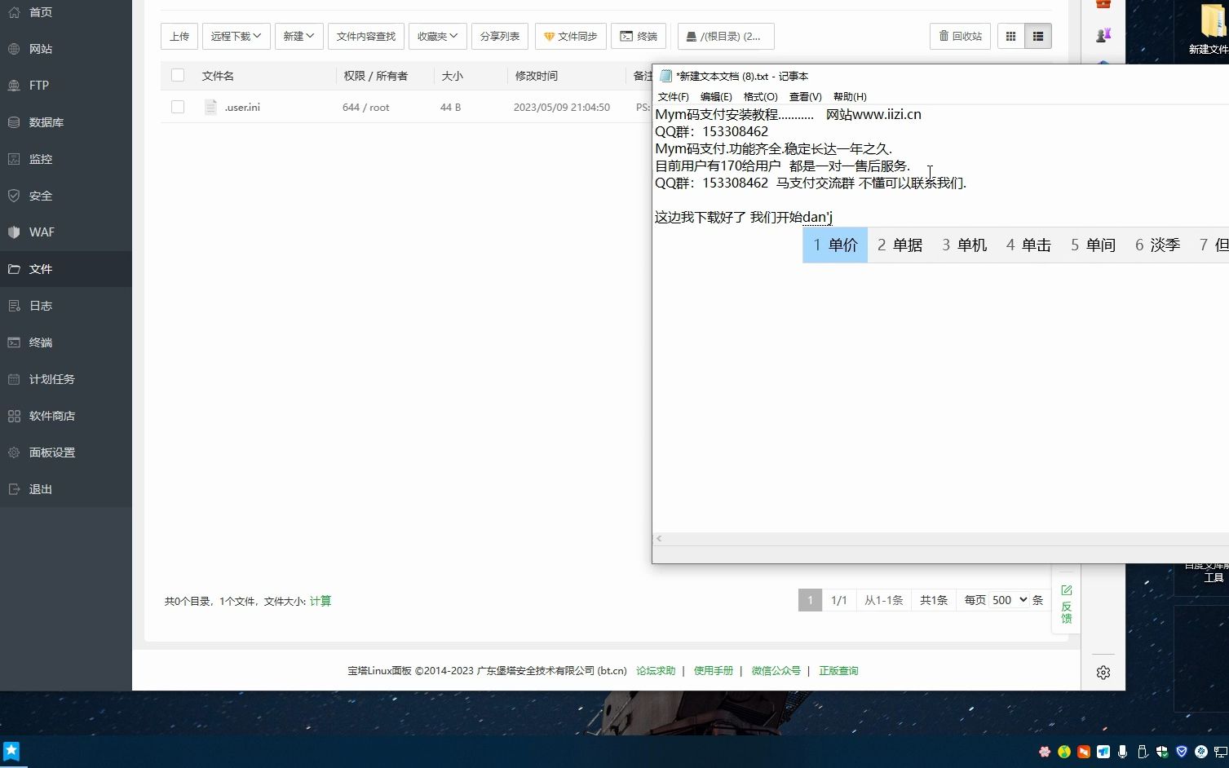This screenshot has height=768, width=1229.
Task: Open Notepad 查看(V) menu
Action: click(805, 96)
